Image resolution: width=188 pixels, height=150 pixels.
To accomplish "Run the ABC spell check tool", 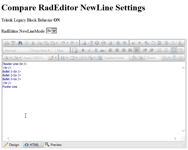I will pyautogui.click(x=13, y=43).
